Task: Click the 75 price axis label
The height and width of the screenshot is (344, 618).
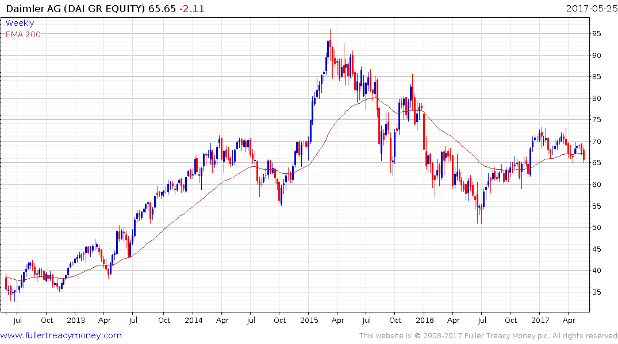Action: pos(597,120)
